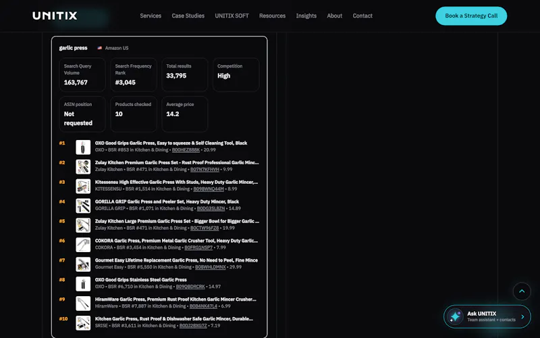Open ASIN link B0B4NK47L4
540x338 pixels.
pos(203,306)
